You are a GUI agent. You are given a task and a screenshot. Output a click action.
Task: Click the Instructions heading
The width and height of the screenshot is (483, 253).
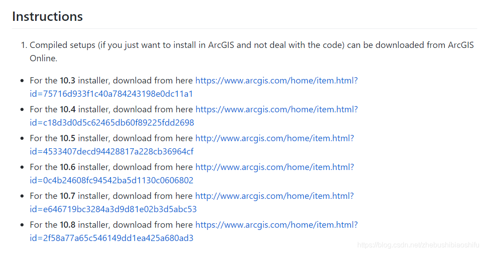tap(48, 16)
